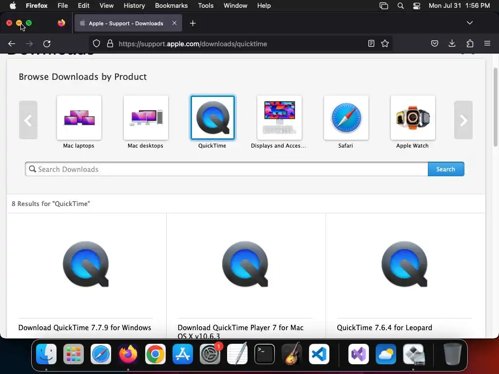Screen dimensions: 499x374
Task: Click QuickTime icon above 7.6.4 for Leopard
Action: tap(404, 264)
